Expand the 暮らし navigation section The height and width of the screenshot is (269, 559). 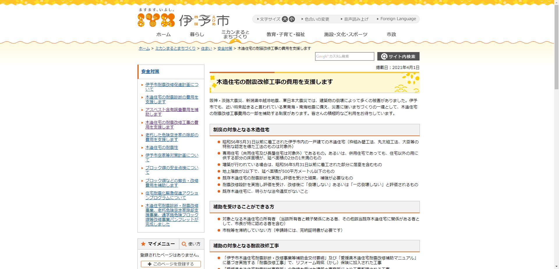click(x=197, y=34)
